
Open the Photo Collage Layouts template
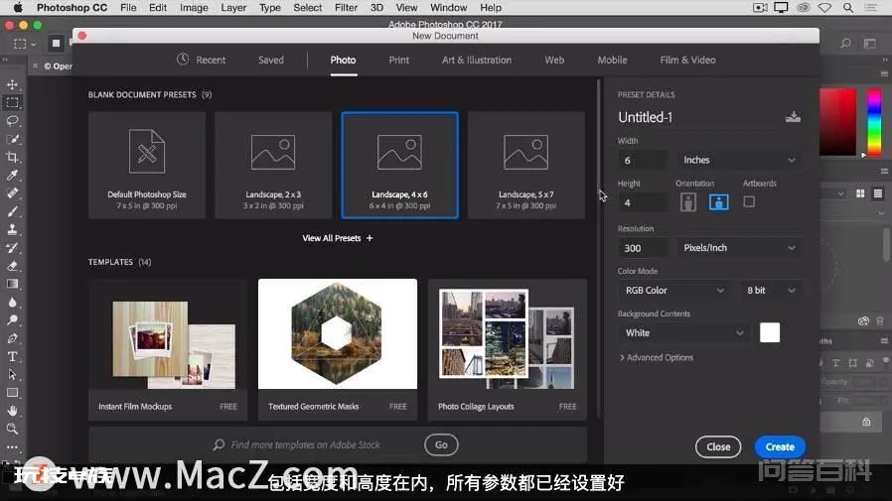507,349
